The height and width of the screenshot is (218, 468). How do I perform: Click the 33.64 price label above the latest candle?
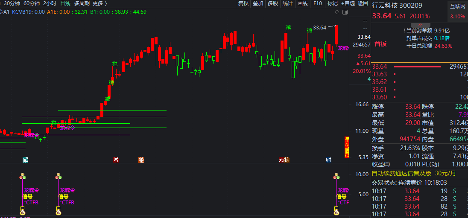(320, 28)
